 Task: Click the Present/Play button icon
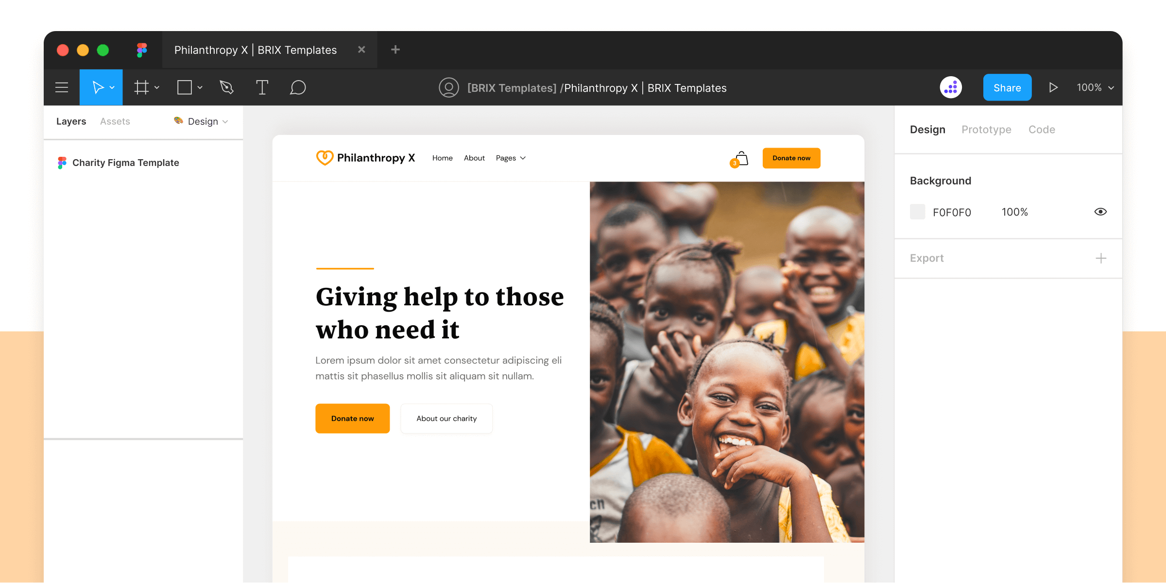tap(1053, 87)
